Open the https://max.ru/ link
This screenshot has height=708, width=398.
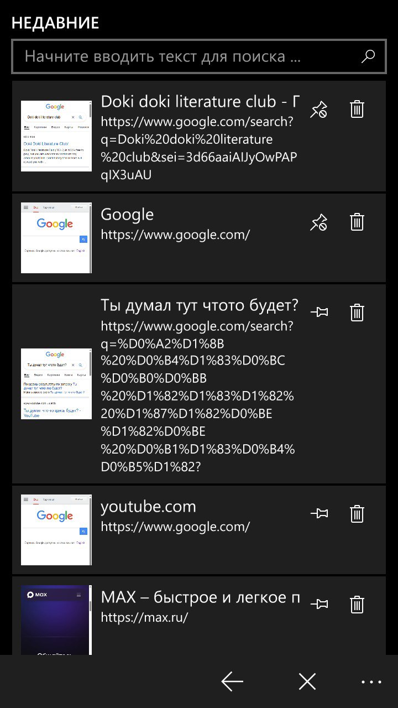click(x=144, y=617)
